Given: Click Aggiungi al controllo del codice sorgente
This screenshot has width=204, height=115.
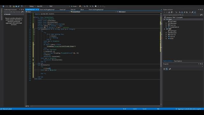Looking at the screenshot, I should [x=189, y=109].
